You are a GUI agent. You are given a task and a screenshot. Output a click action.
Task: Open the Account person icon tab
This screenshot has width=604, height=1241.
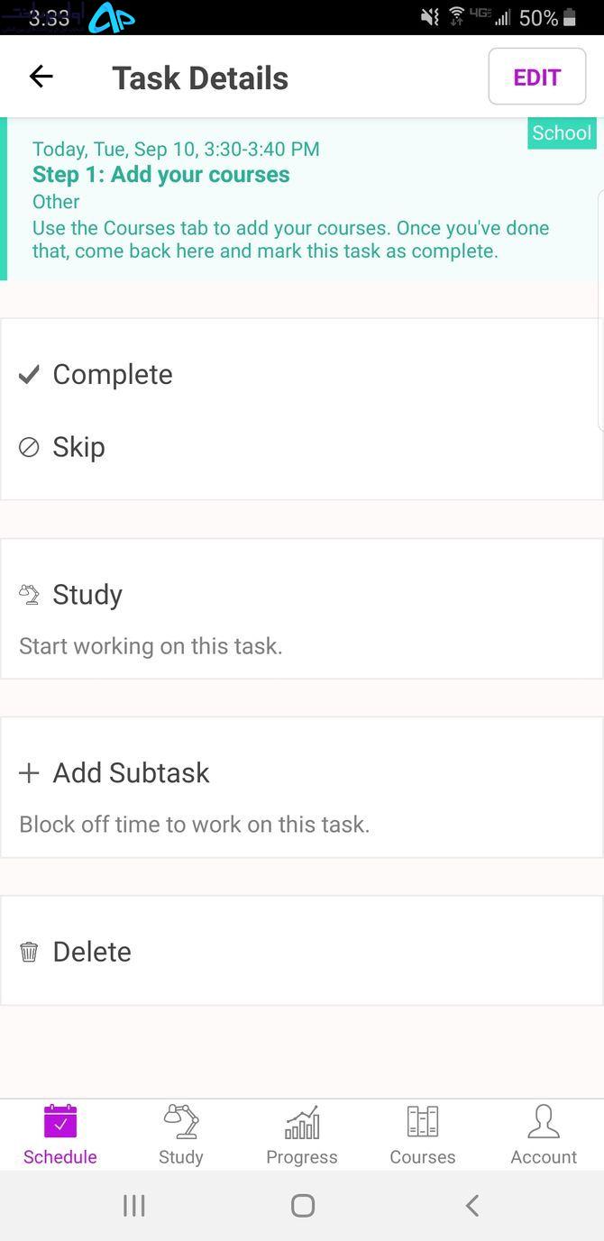tap(544, 1122)
